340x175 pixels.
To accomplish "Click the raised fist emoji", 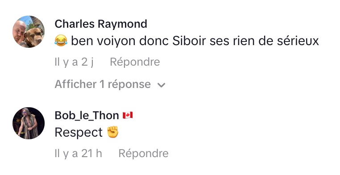I will coord(113,132).
